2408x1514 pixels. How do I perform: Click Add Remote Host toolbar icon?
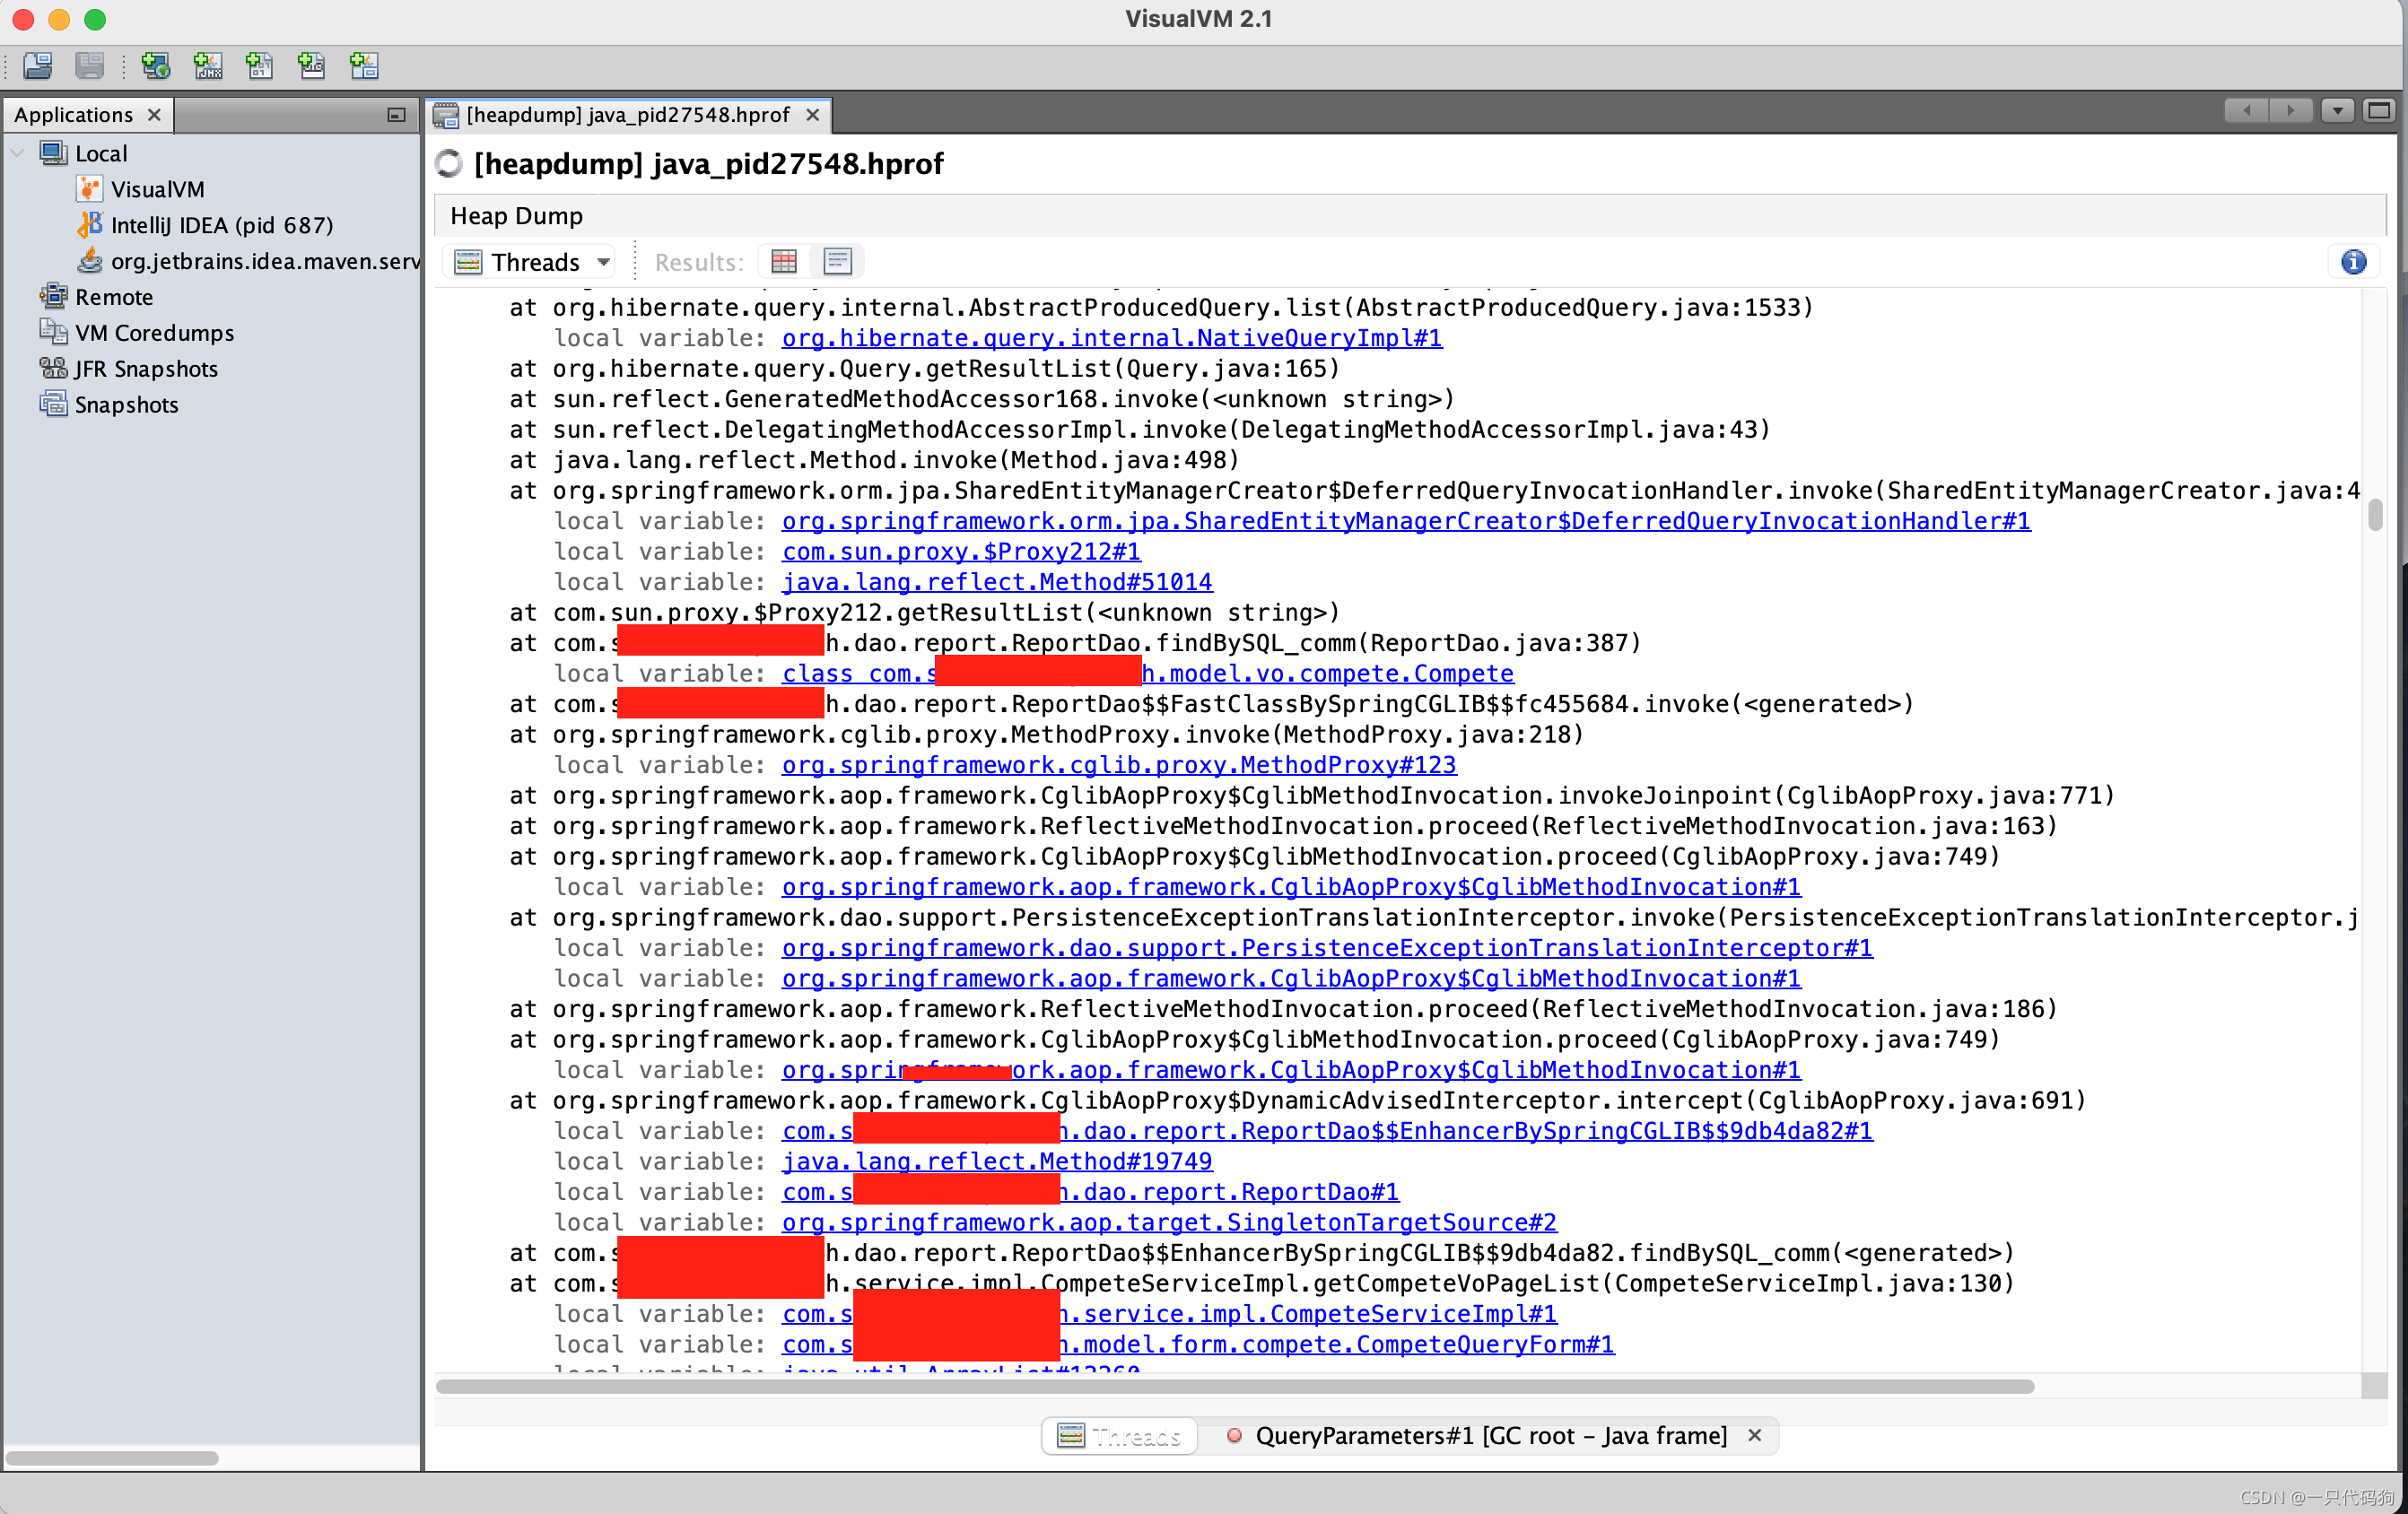155,66
